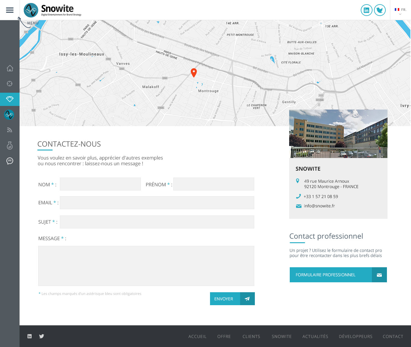Screen dimensions: 411x347
Task: Click the chat bubble sidebar icon
Action: tap(10, 161)
